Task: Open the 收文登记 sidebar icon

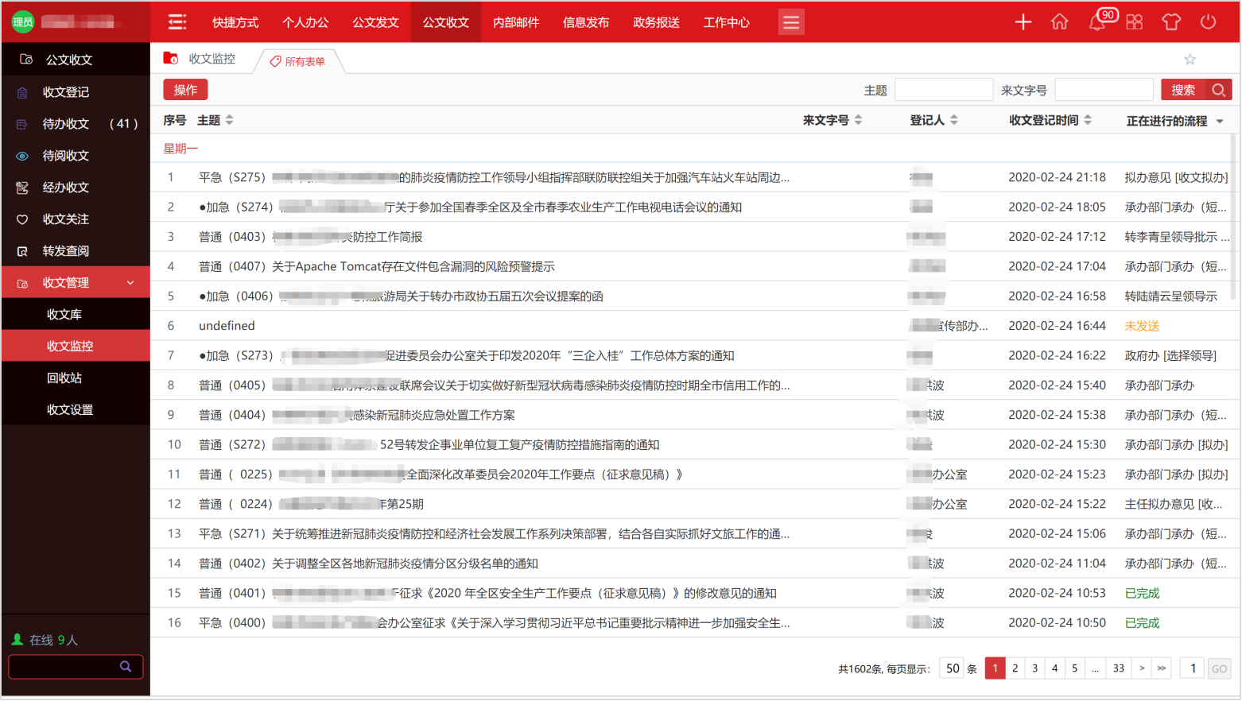Action: point(23,91)
